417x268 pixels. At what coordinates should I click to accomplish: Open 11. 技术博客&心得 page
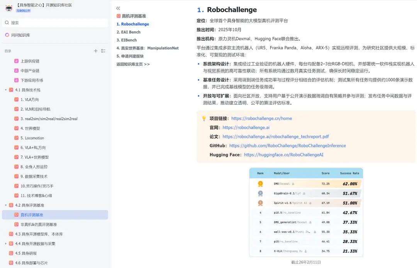(36, 195)
